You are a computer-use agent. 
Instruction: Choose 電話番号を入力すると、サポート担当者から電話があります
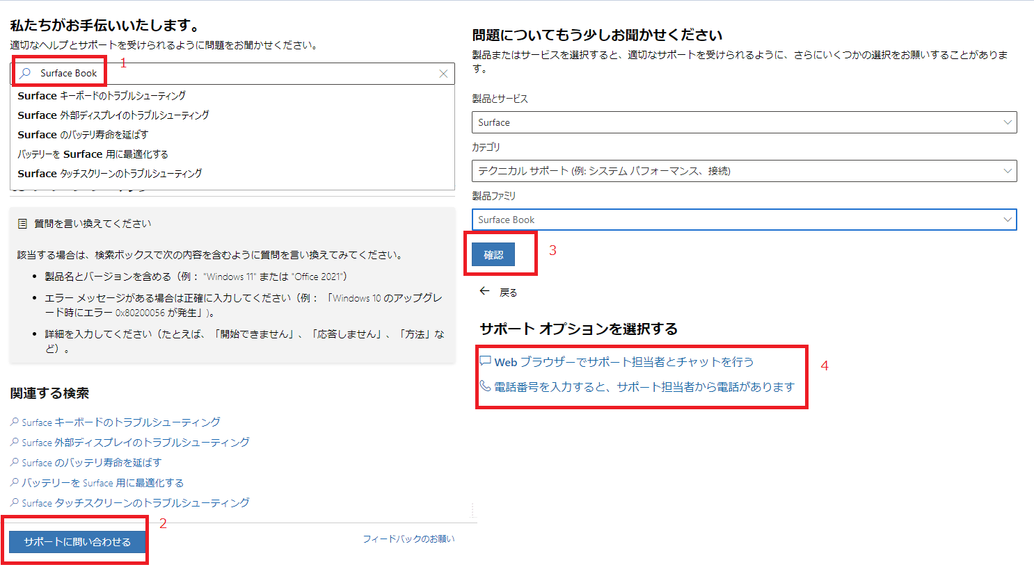[644, 387]
